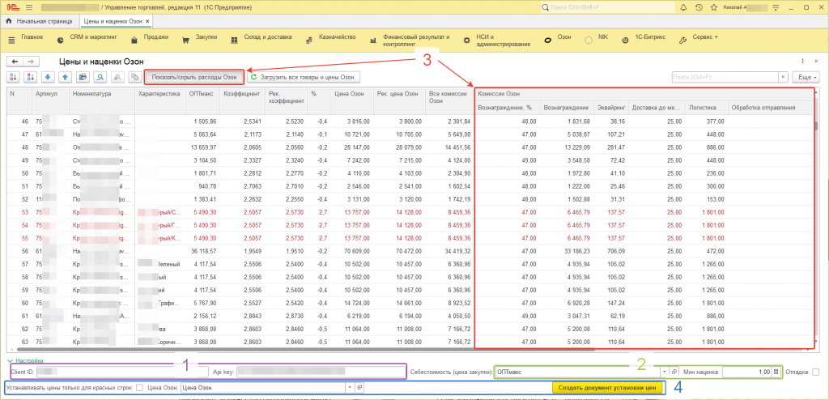Sort the list descending with the Z-A icon
The height and width of the screenshot is (400, 829).
[31, 77]
